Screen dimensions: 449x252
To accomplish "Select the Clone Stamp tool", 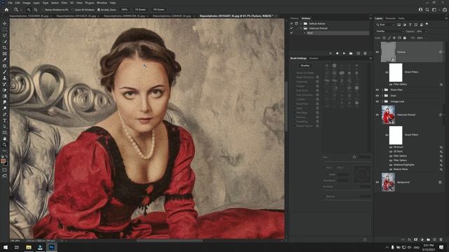I will [x=5, y=78].
